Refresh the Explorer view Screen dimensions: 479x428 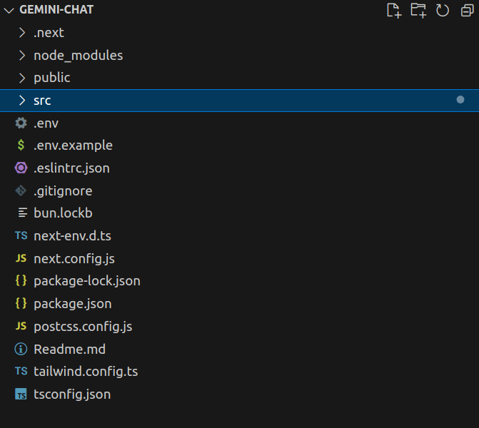(x=443, y=11)
